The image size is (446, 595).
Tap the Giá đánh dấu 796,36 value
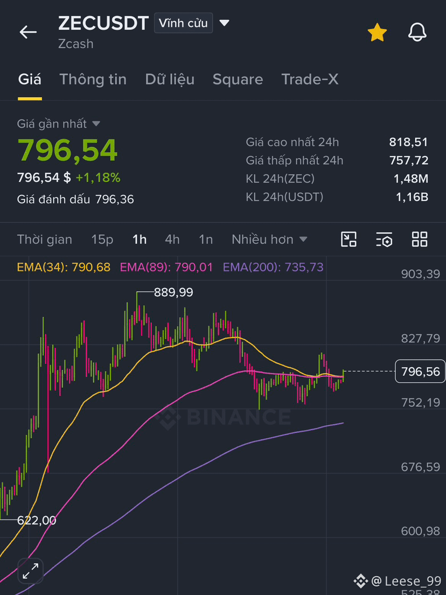115,199
